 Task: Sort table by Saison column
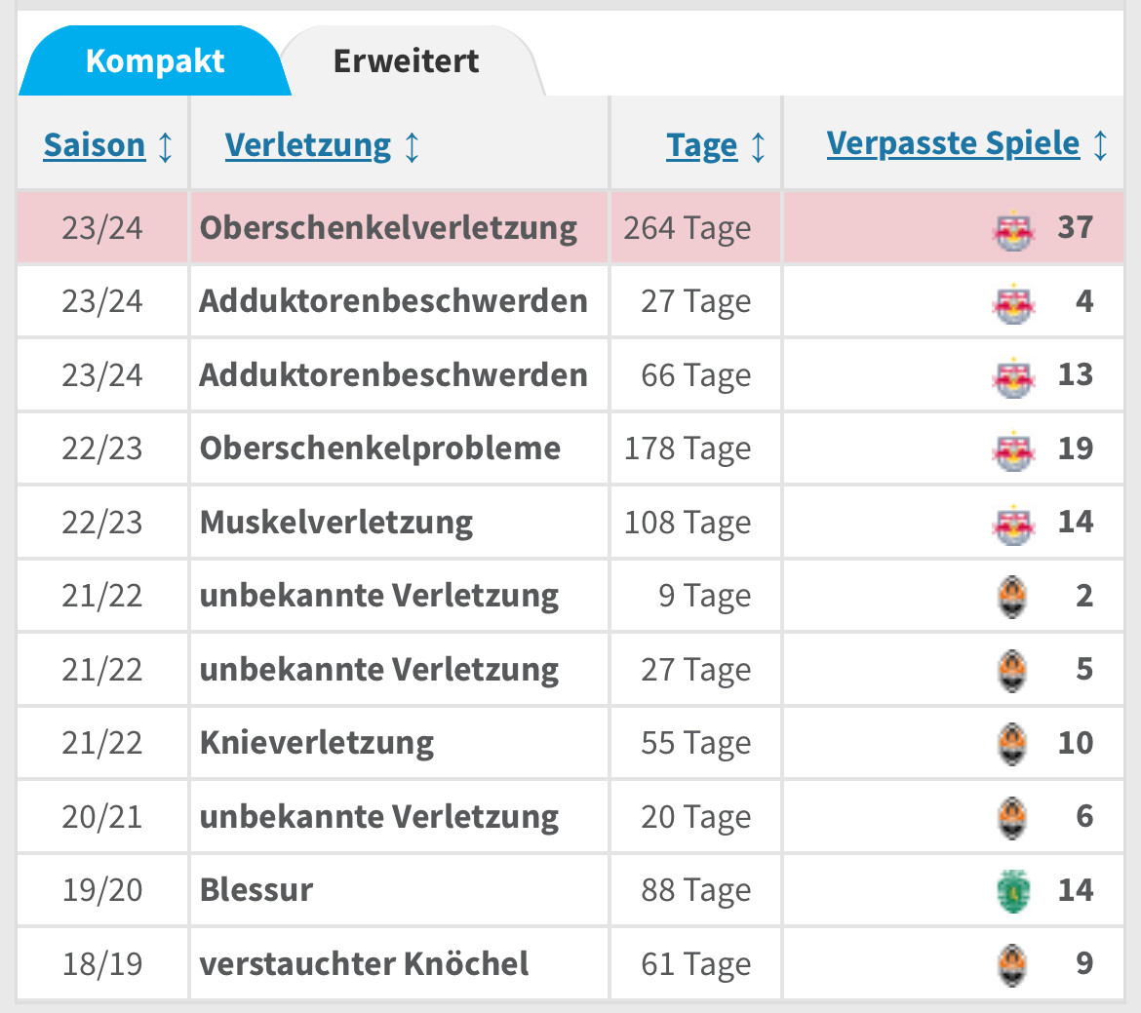point(94,145)
